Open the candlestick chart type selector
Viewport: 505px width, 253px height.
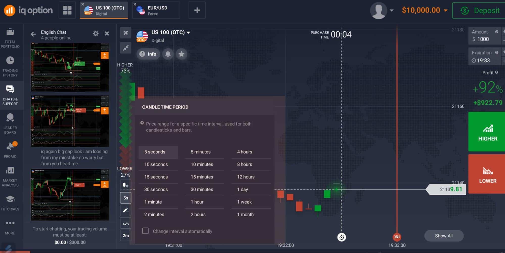tap(126, 185)
